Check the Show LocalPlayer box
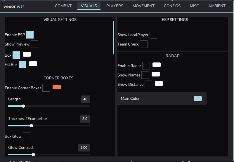The height and width of the screenshot is (162, 234). coord(153,35)
